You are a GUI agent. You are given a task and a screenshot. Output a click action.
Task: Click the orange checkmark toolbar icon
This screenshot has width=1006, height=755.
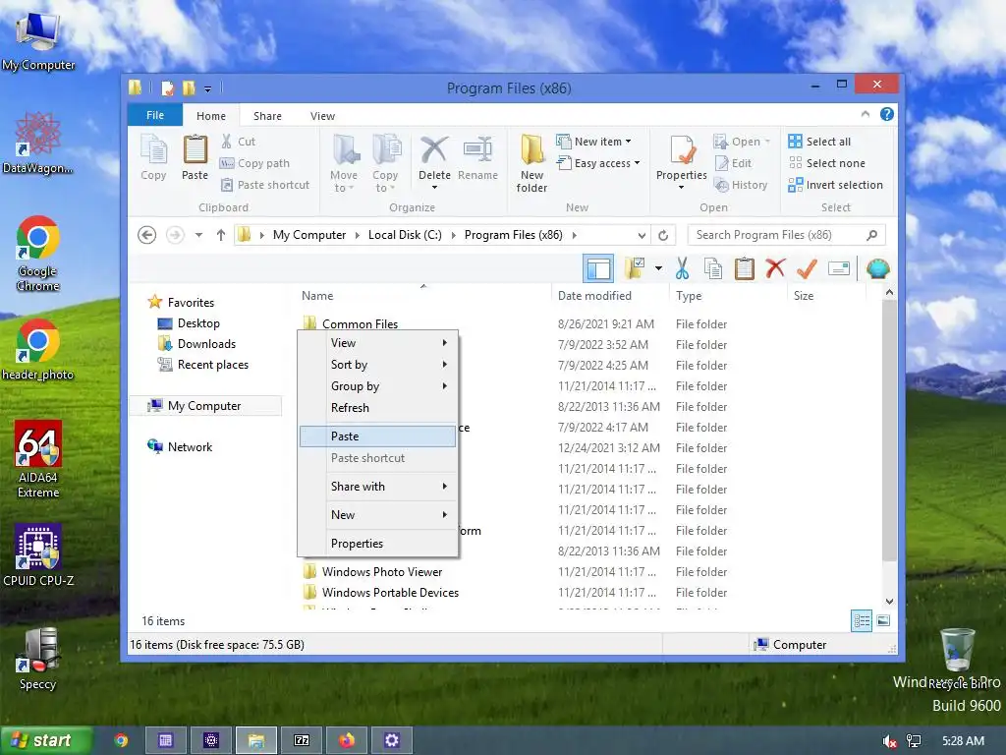[807, 268]
